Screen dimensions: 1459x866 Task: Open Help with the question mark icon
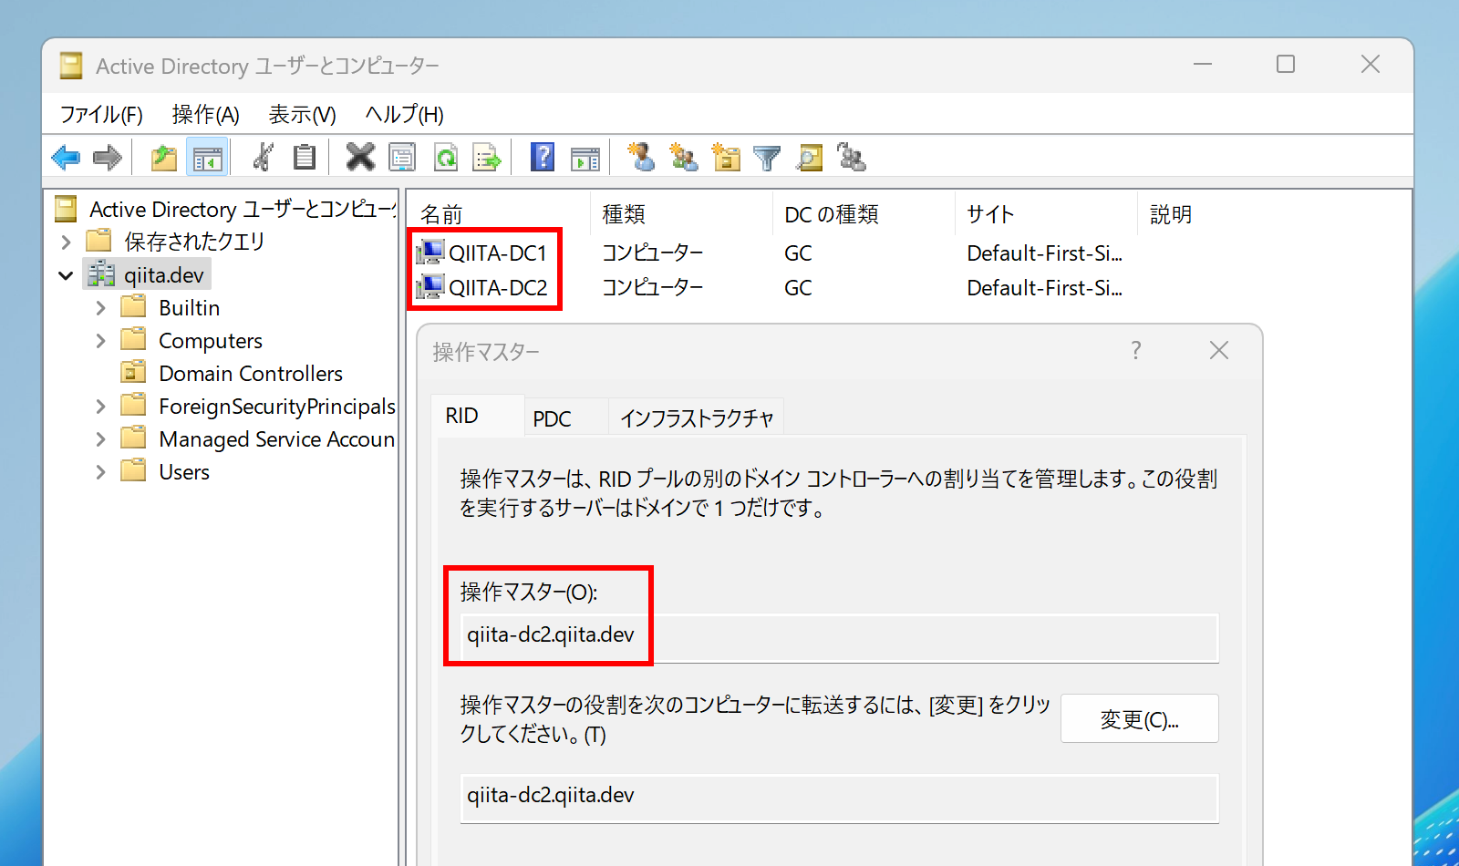tap(543, 158)
